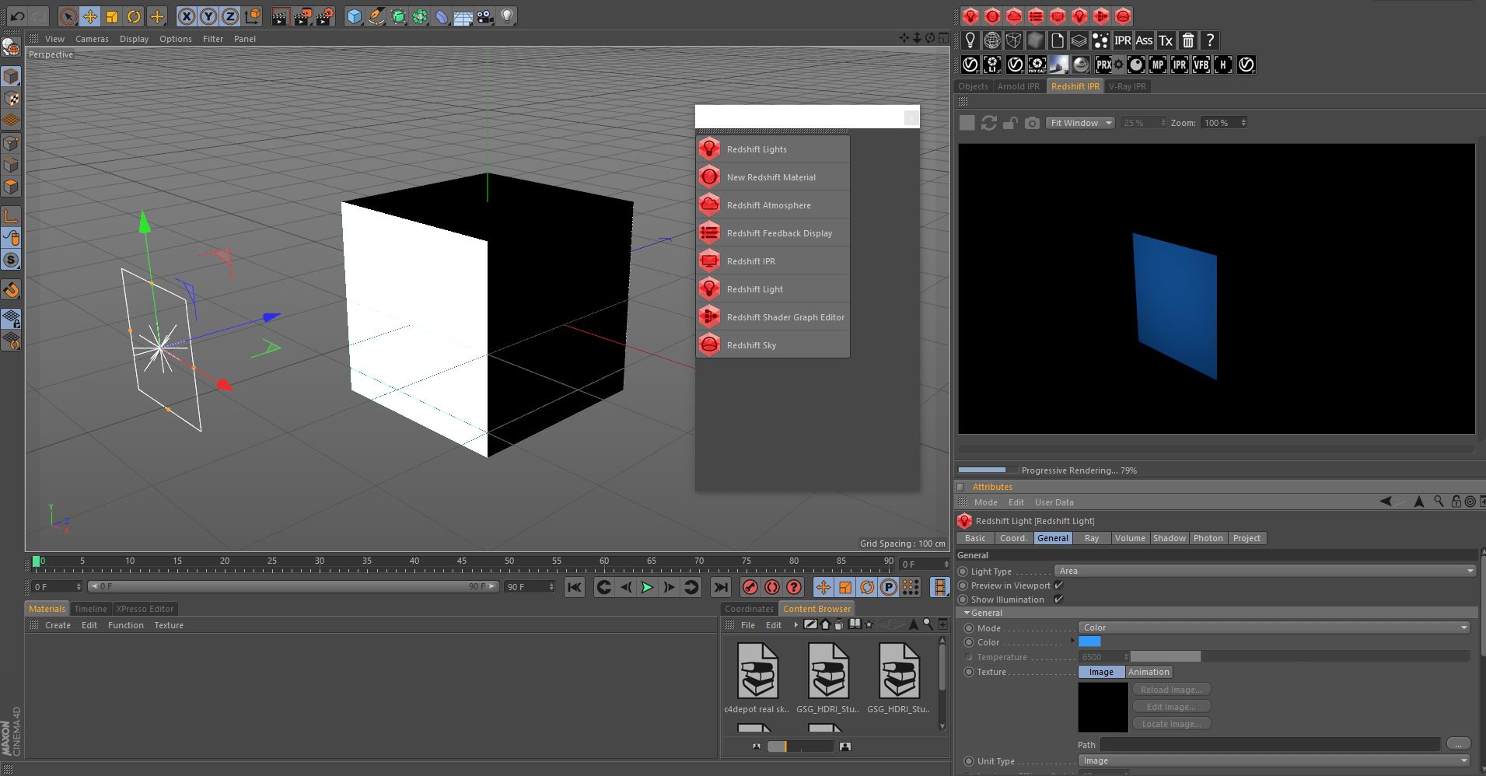Click the V-Ray MP icon
This screenshot has width=1486, height=776.
[1157, 65]
